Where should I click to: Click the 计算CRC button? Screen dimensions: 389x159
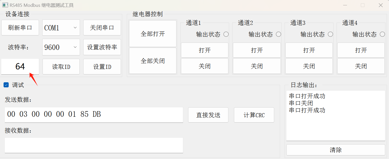click(x=254, y=115)
